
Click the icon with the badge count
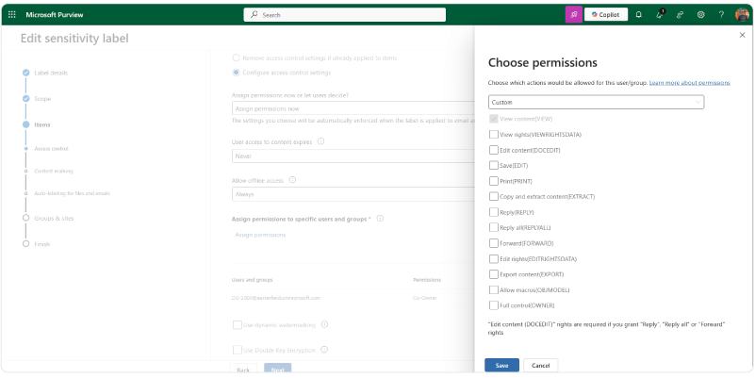click(x=660, y=15)
